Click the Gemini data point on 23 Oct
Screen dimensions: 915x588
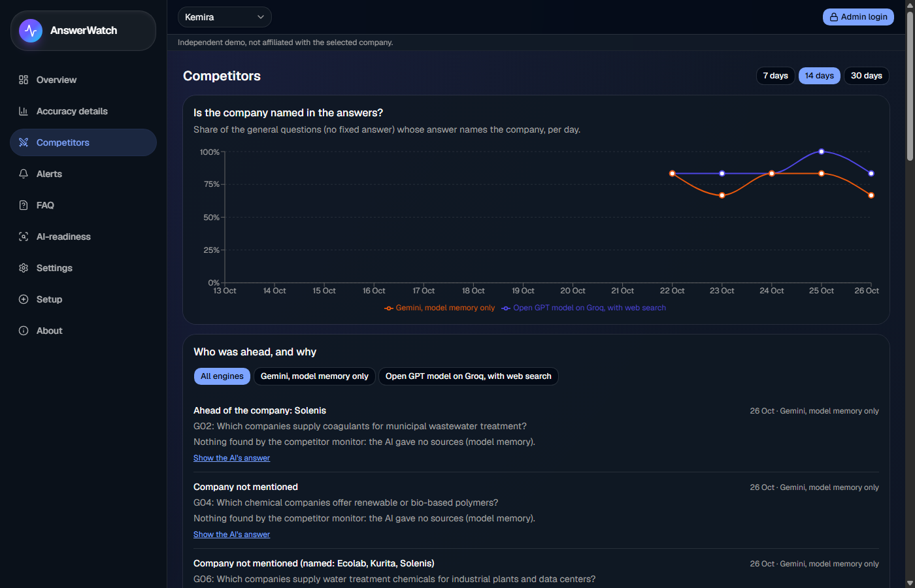click(x=722, y=195)
